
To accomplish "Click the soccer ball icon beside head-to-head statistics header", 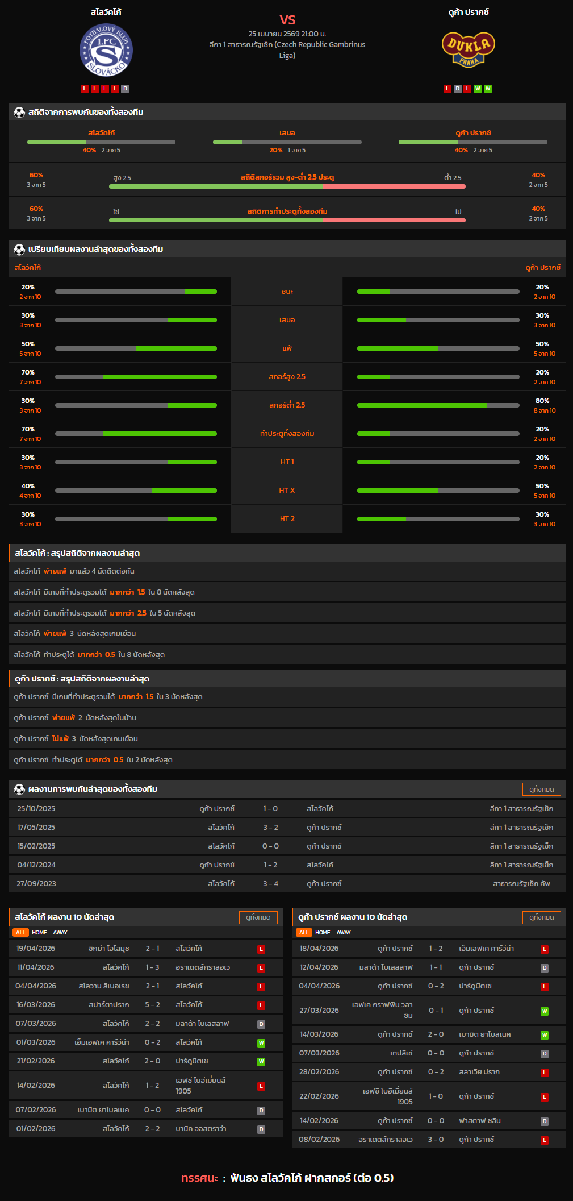I will click(x=19, y=113).
